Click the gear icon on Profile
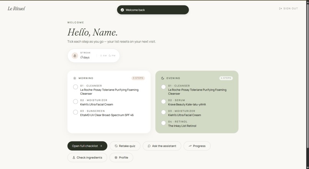The width and height of the screenshot is (309, 169). pos(116,158)
